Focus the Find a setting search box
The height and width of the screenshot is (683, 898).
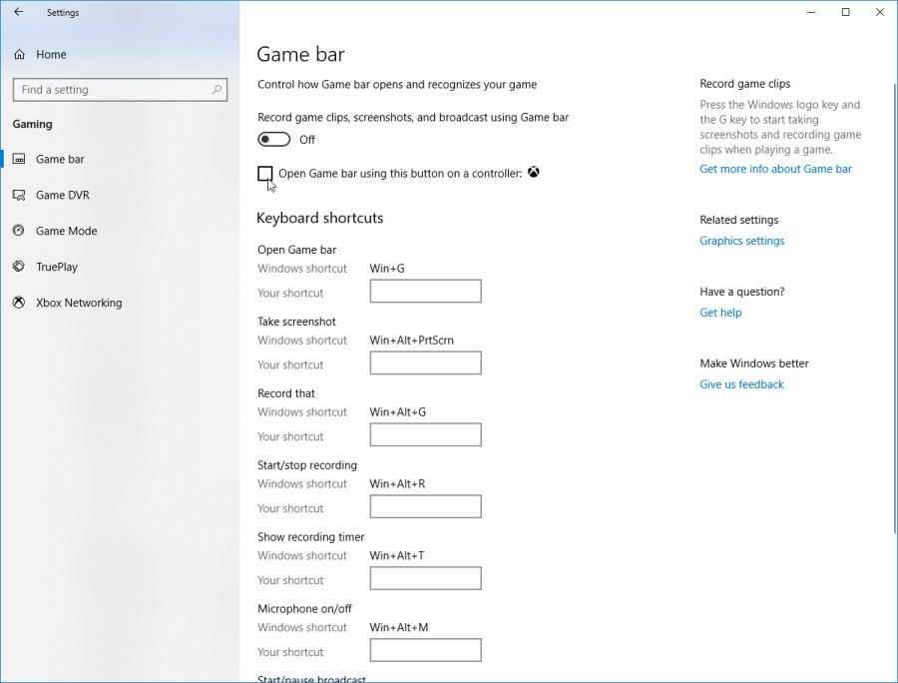(120, 90)
